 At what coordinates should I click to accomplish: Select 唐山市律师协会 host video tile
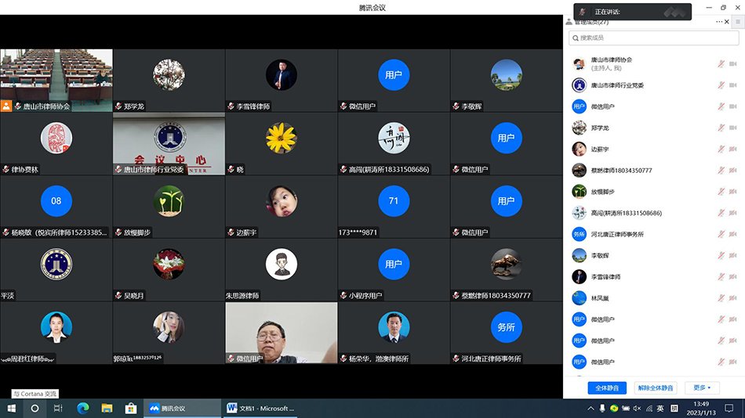click(x=56, y=80)
